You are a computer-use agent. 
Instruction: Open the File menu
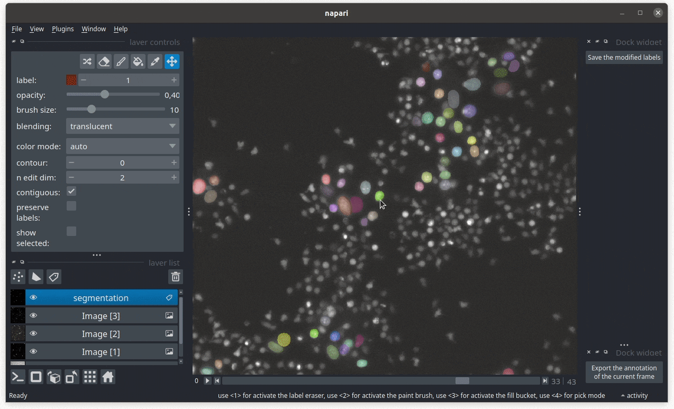(17, 29)
